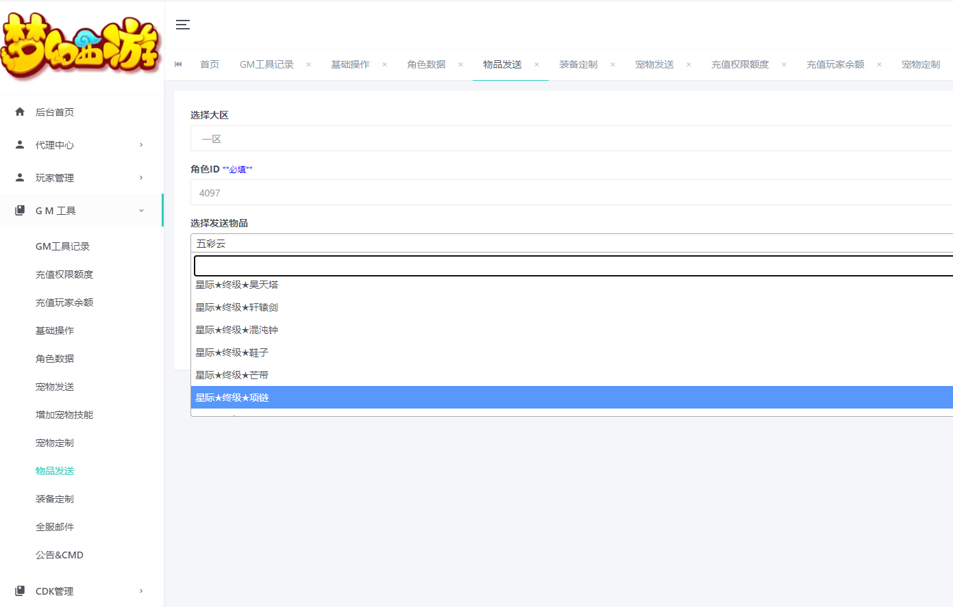953x607 pixels.
Task: Switch to the 角色数据 tab
Action: [x=426, y=64]
